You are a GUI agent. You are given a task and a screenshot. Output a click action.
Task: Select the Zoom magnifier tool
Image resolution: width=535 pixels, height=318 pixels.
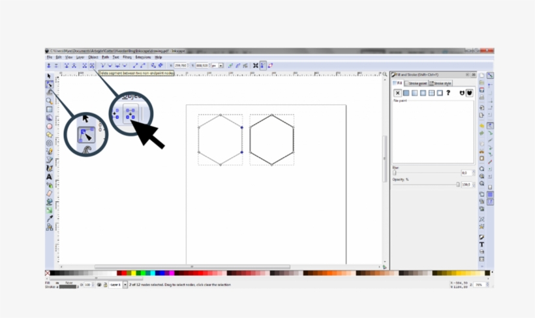coord(49,101)
